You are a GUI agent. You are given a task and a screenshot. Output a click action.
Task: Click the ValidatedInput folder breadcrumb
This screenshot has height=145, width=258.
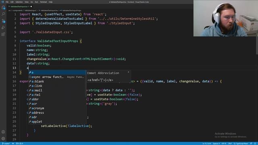pyautogui.click(x=30, y=10)
